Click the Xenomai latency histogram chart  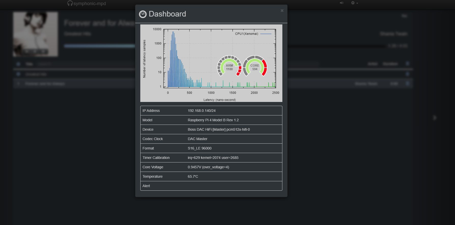tap(211, 63)
